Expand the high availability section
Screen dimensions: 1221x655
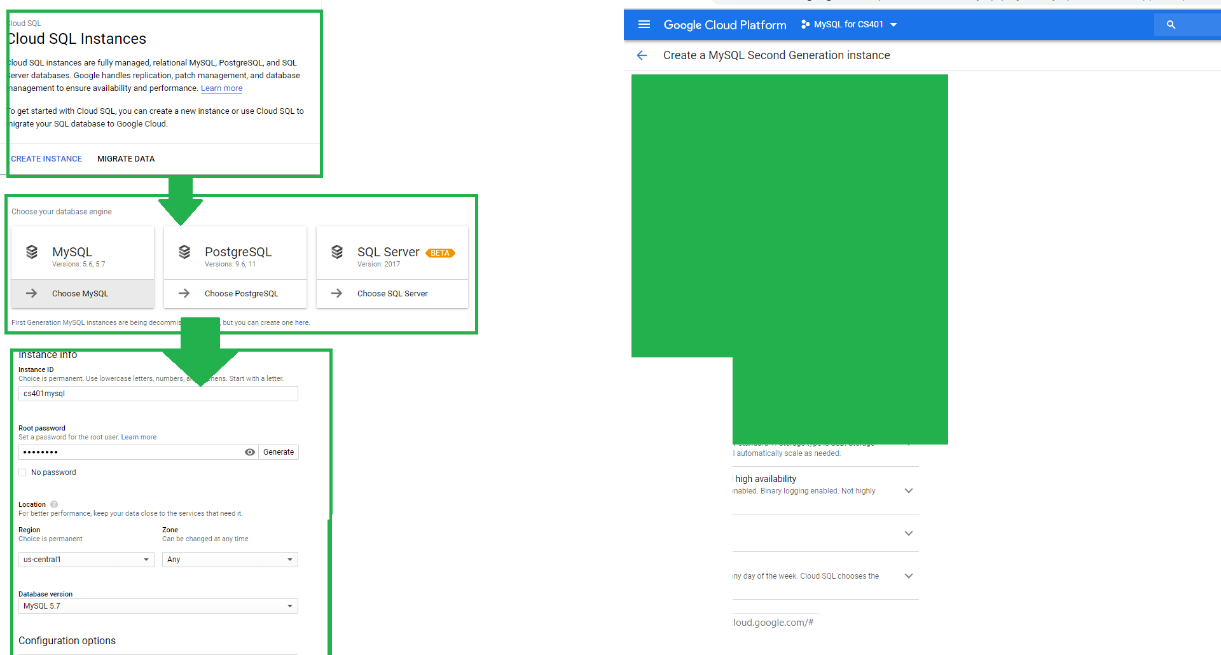[908, 490]
